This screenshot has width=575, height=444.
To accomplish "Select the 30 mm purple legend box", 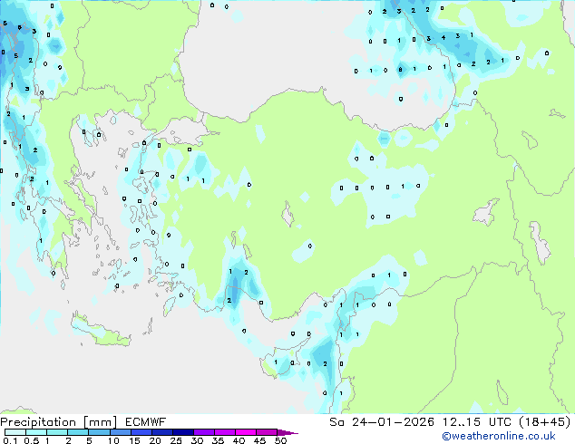I will click(204, 432).
